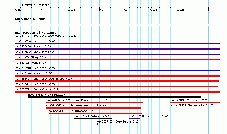Open nsv6597298 (Sedlazeck2020) label
The height and width of the screenshot is (134, 227).
point(148,116)
